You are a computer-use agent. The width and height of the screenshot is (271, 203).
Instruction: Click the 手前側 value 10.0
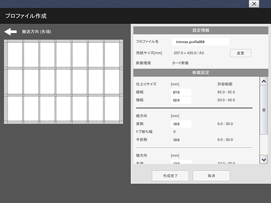point(176,140)
